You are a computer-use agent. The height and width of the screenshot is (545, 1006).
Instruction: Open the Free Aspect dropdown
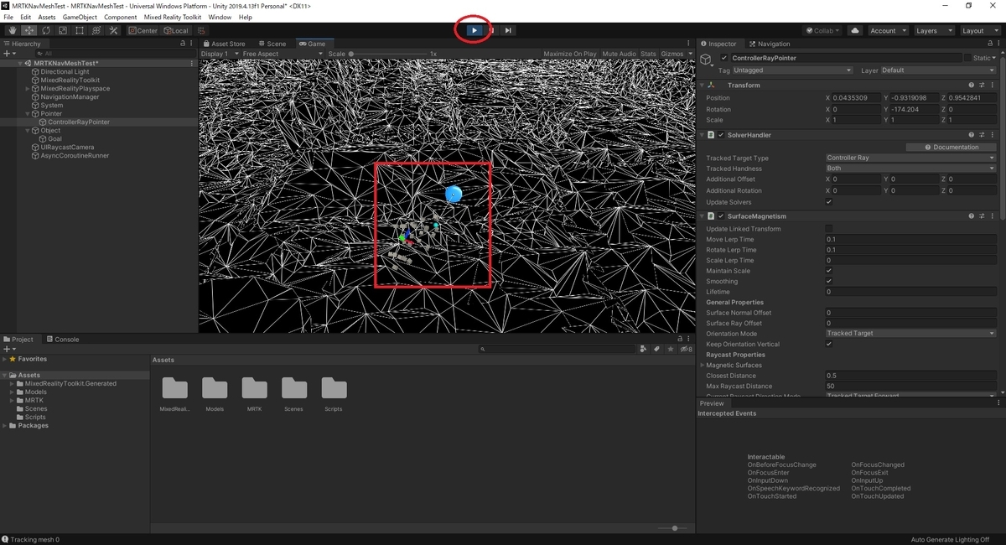point(283,54)
